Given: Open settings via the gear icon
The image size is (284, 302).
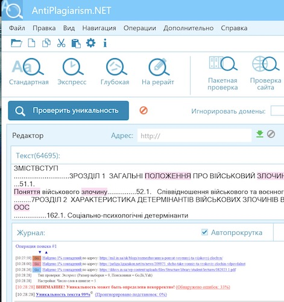Looking at the screenshot, I should pyautogui.click(x=90, y=43).
